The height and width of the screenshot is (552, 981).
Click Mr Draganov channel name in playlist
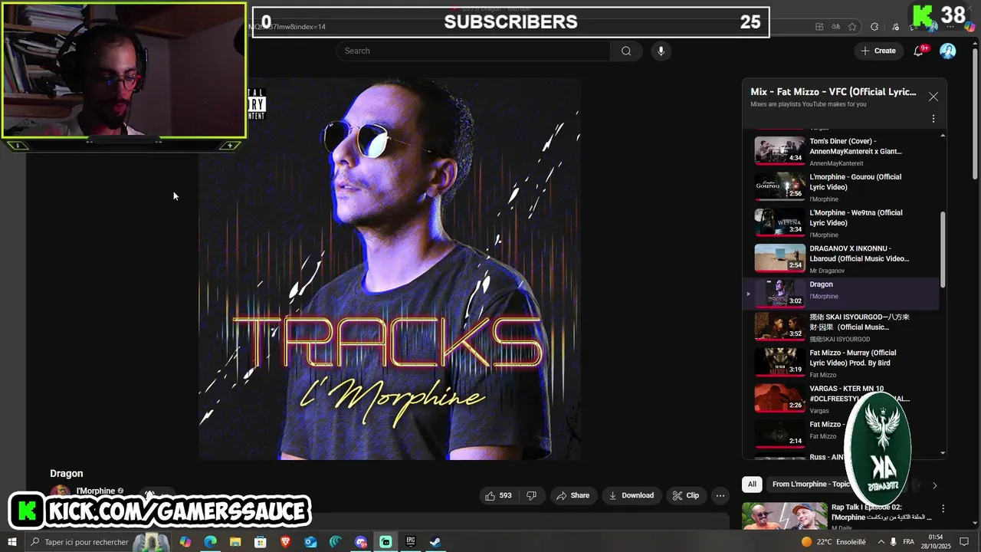(827, 271)
